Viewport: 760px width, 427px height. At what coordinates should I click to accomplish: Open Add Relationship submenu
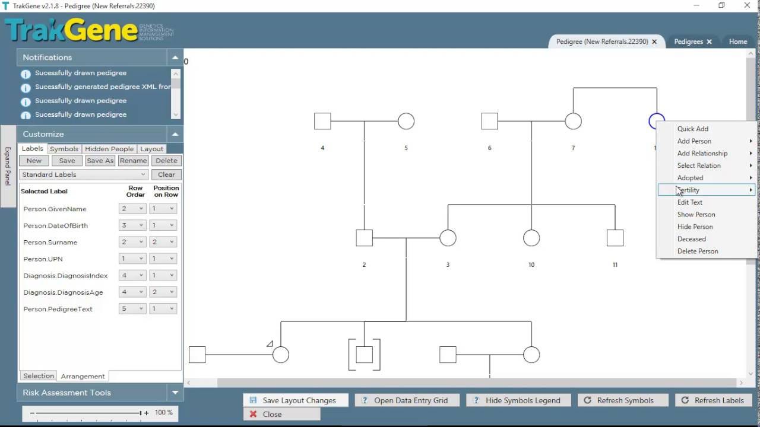tap(707, 153)
